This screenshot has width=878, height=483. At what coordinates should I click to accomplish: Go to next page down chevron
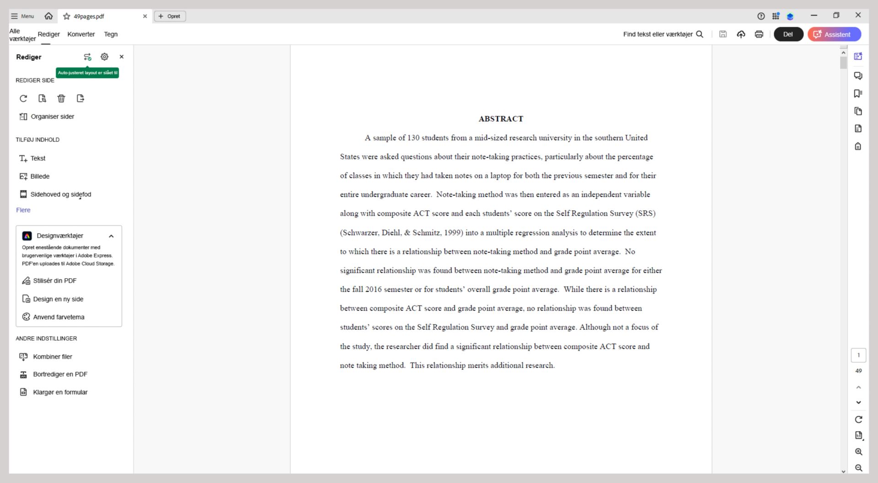click(858, 403)
